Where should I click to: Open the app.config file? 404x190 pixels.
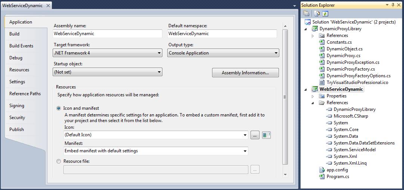337,170
